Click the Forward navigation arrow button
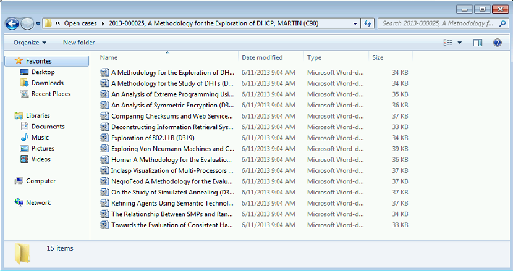This screenshot has height=271, width=513. point(27,23)
